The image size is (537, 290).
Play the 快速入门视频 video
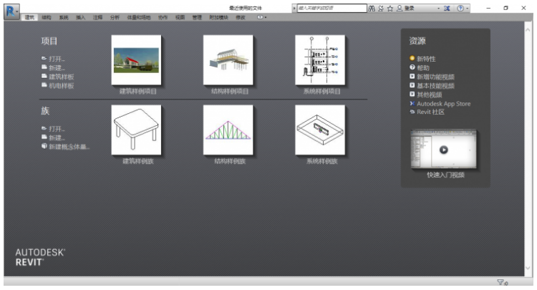pyautogui.click(x=442, y=150)
